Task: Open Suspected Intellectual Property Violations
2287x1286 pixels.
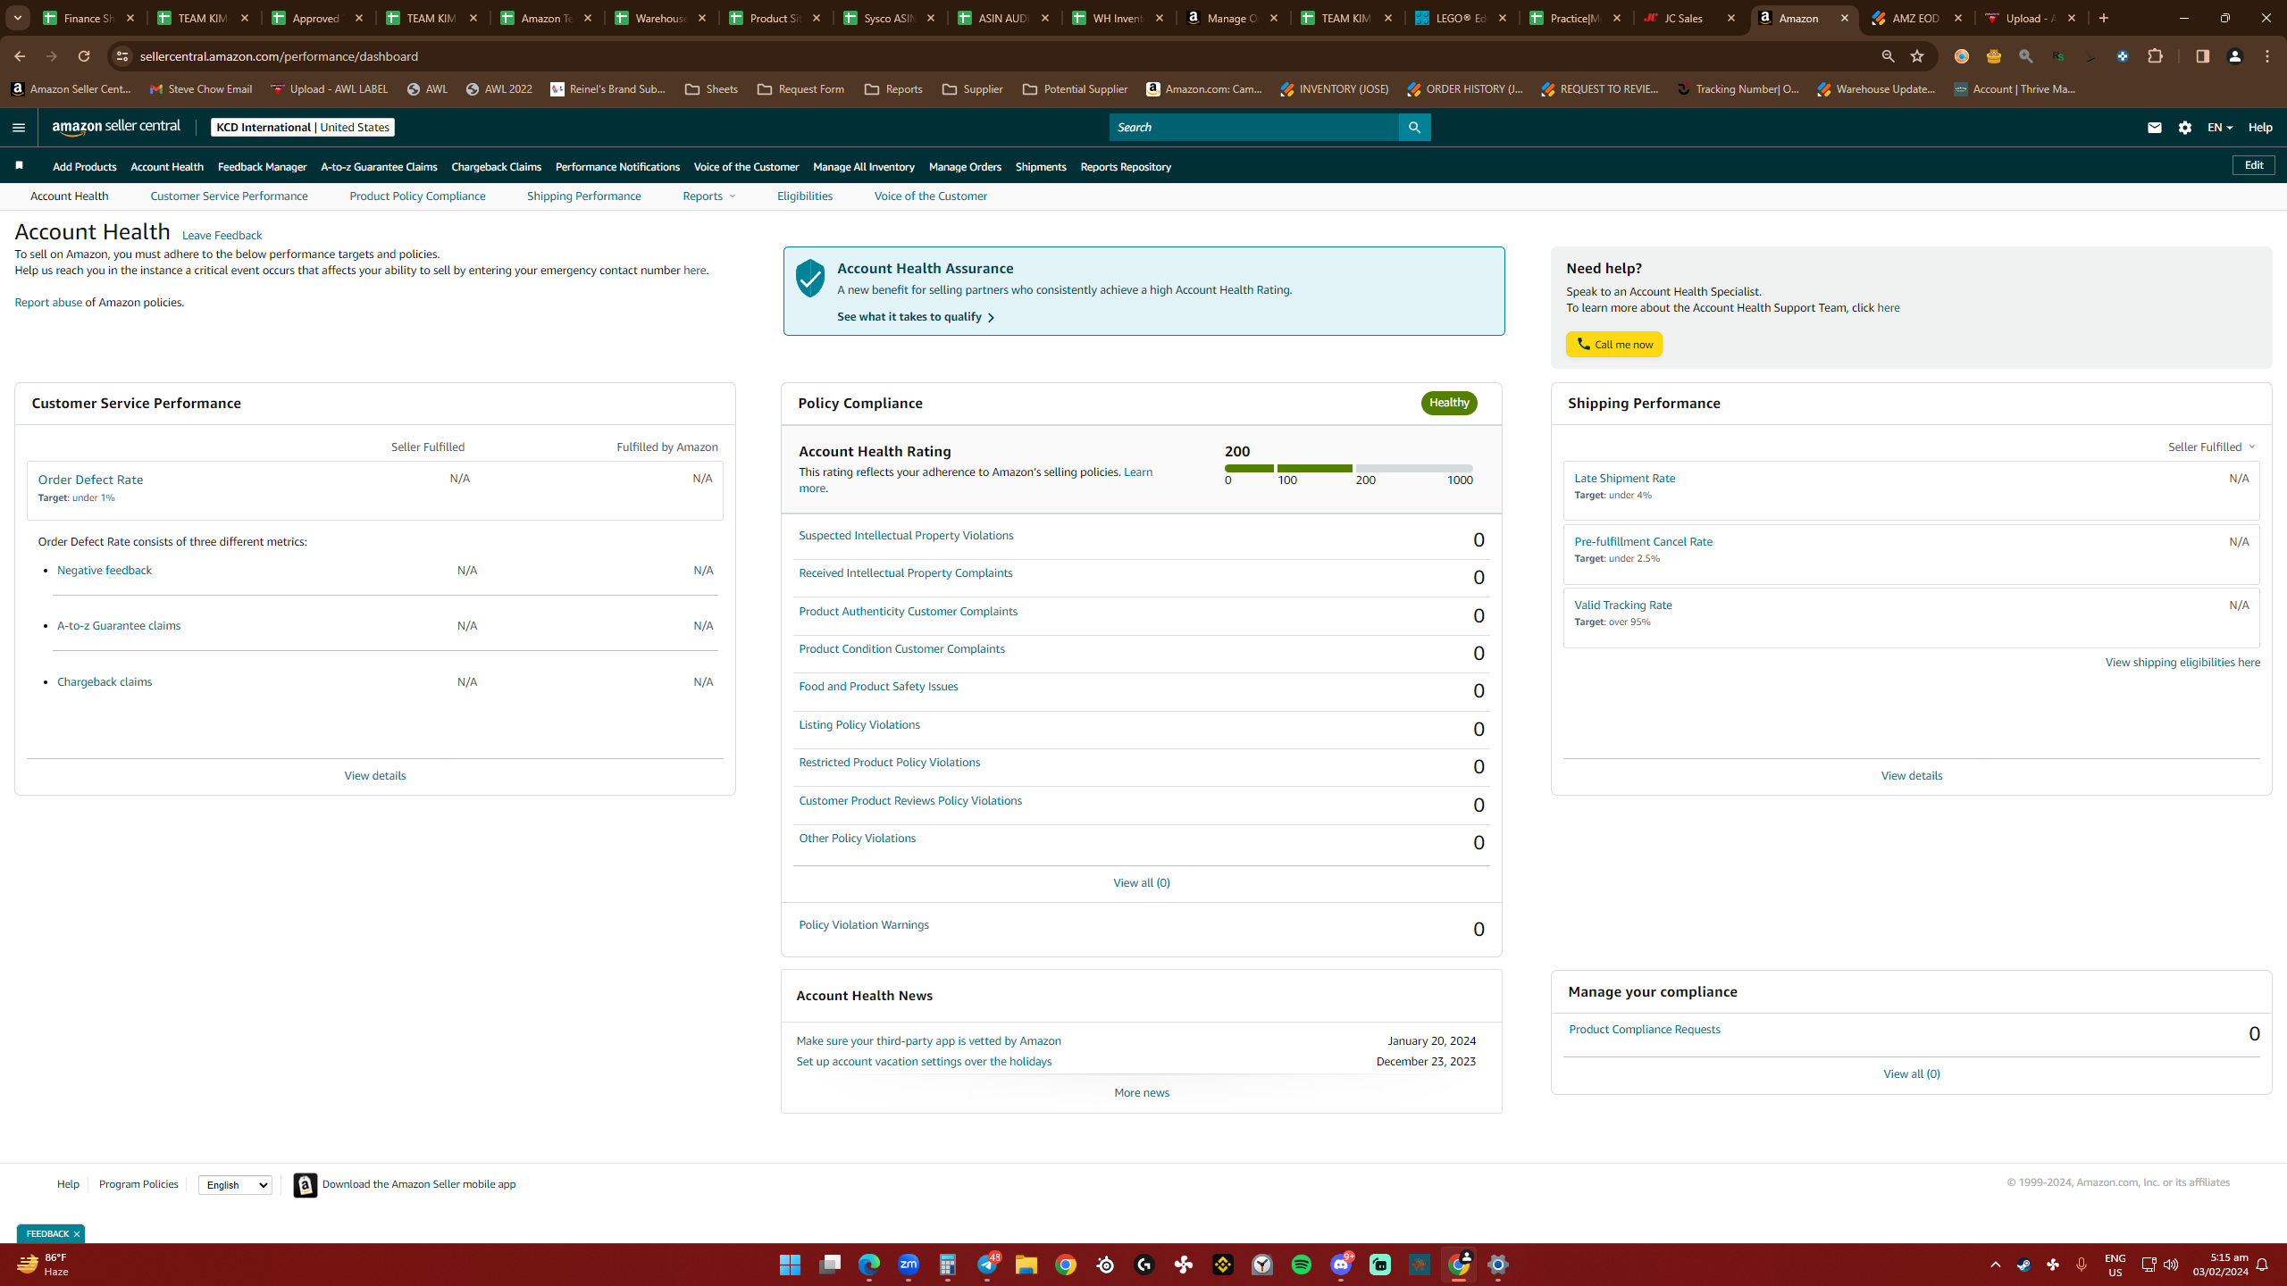Action: (906, 536)
